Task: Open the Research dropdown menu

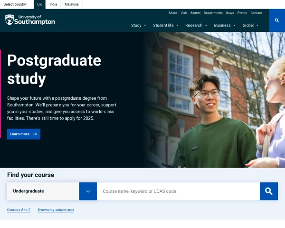Action: tap(196, 25)
